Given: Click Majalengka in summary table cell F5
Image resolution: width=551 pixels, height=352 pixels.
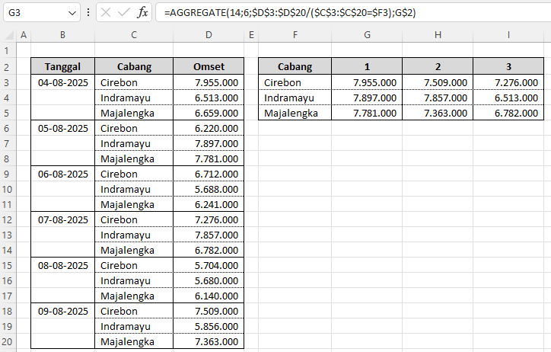Looking at the screenshot, I should click(295, 113).
